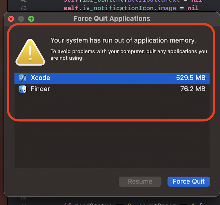Click the 76.2 MB memory value

pyautogui.click(x=193, y=89)
